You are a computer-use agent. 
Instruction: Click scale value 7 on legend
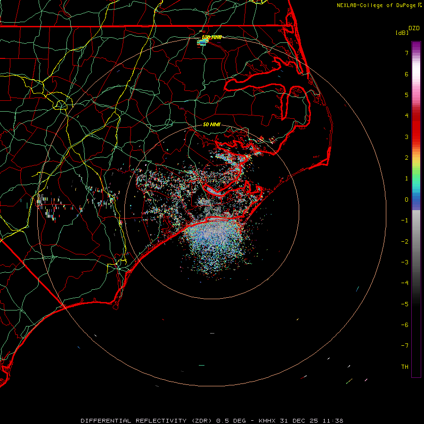coord(407,53)
